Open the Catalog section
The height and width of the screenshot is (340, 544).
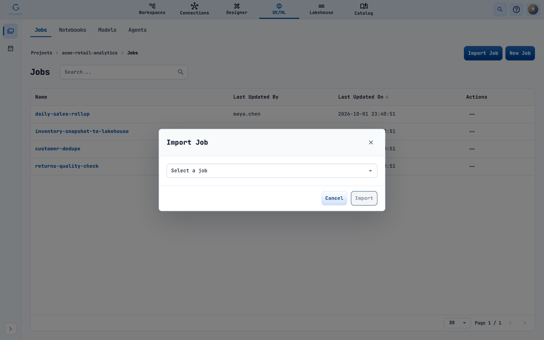pyautogui.click(x=364, y=9)
